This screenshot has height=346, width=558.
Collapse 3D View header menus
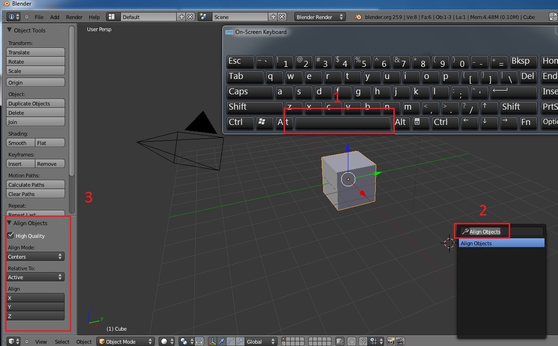tap(27, 341)
